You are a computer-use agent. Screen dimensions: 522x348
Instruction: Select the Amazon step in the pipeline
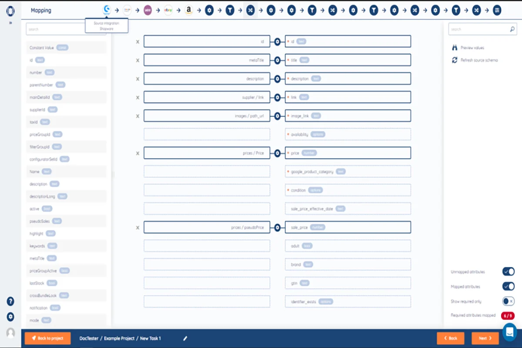point(188,10)
